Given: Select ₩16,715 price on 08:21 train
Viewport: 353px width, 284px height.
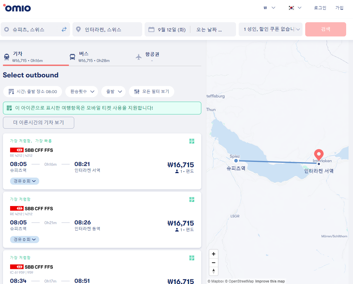Looking at the screenshot, I should coord(181,165).
